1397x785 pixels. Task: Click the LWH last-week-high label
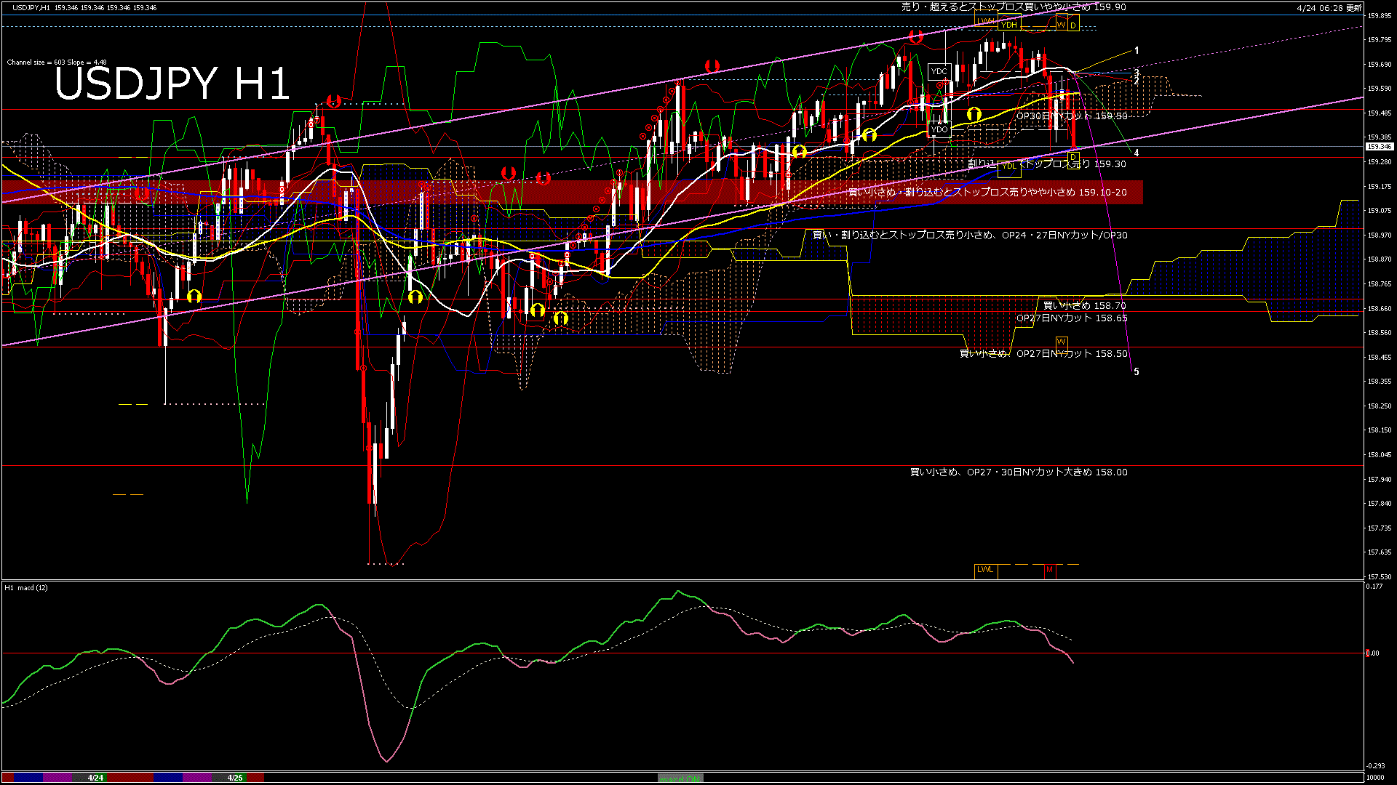tap(986, 21)
